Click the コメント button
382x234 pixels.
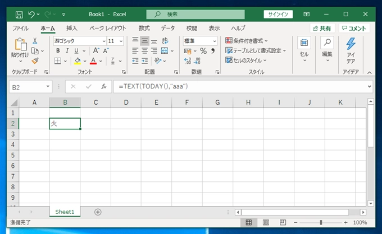(354, 29)
